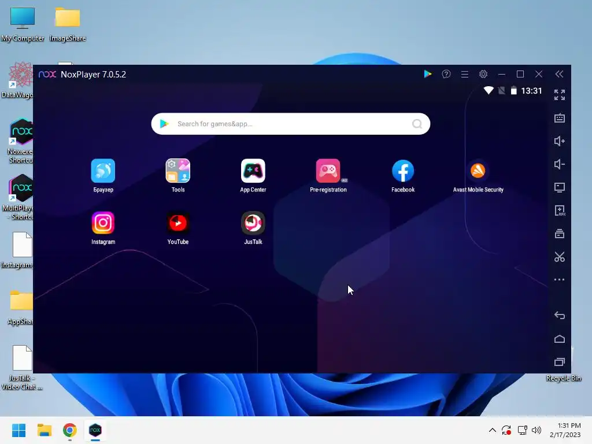The width and height of the screenshot is (592, 444).
Task: Open Google Play icon in NoxPlayer title bar
Action: point(427,74)
